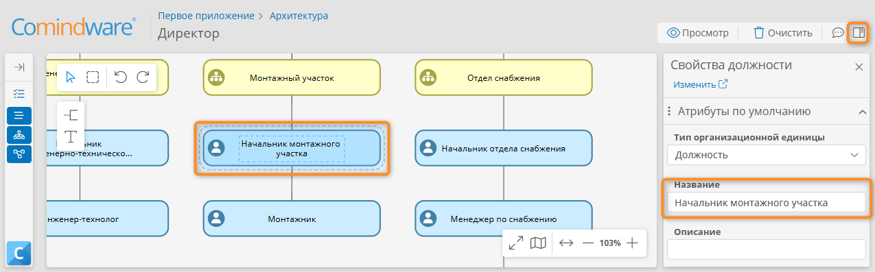Click the Монтажный участок department icon
Screen dimensions: 875x272
coord(217,77)
